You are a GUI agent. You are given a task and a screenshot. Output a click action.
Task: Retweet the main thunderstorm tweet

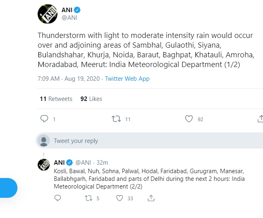point(116,119)
